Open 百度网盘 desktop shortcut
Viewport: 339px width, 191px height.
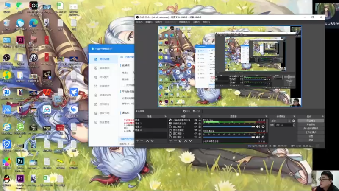(x=47, y=111)
